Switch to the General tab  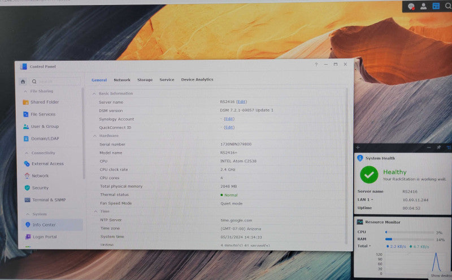coord(99,80)
